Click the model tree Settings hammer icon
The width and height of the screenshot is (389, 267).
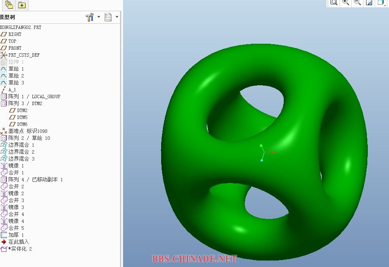[x=90, y=17]
